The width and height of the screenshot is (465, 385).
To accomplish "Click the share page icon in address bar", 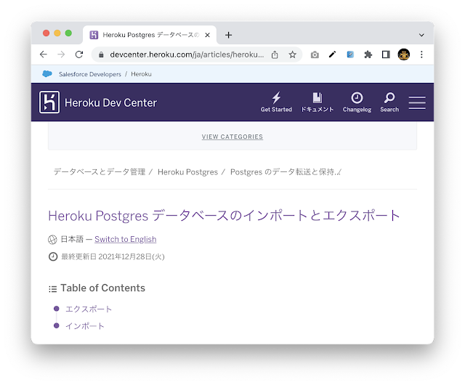I will tap(275, 54).
